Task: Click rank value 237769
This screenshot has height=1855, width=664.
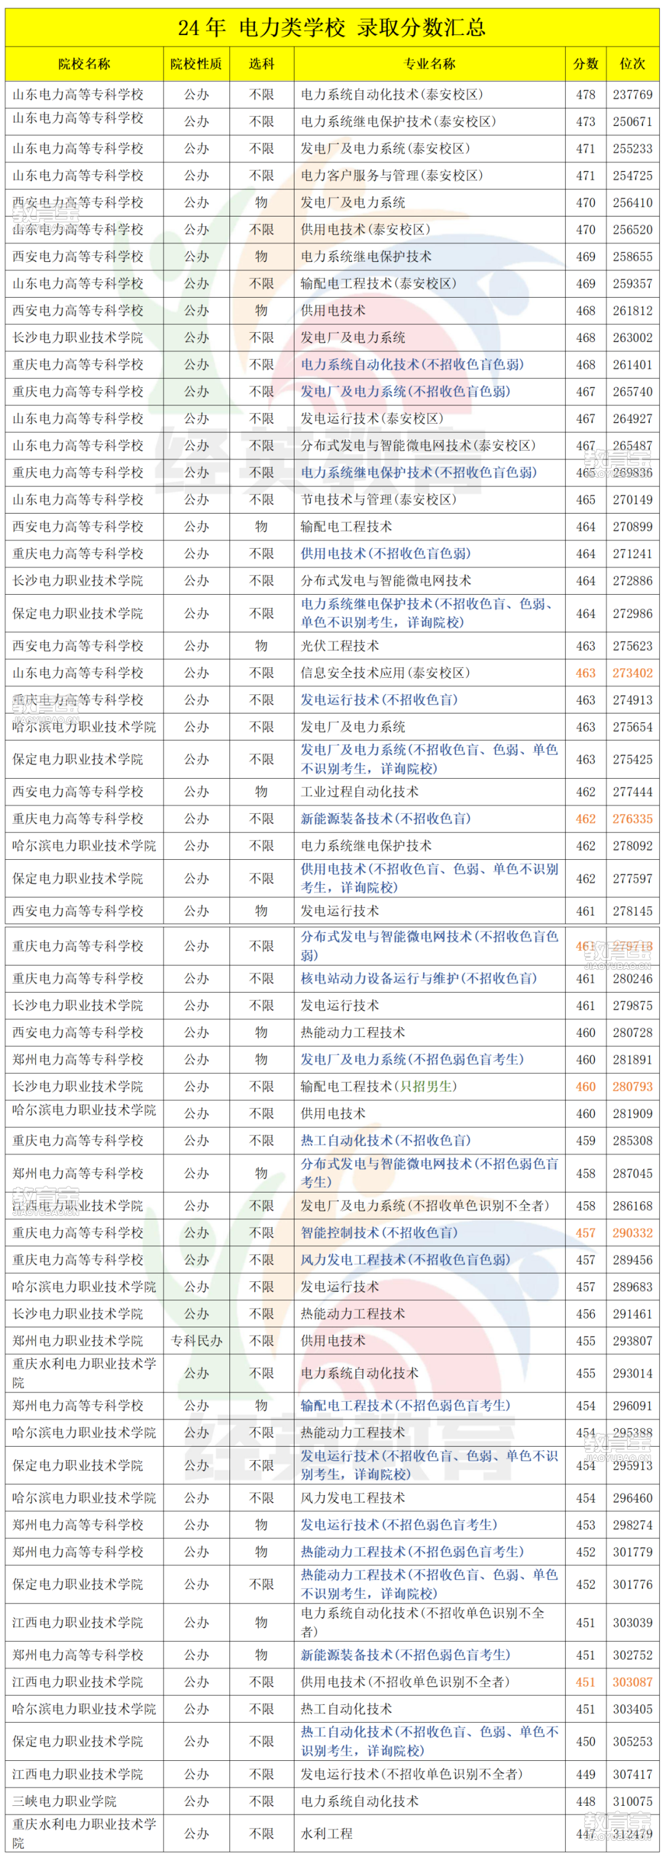Action: pos(632,94)
